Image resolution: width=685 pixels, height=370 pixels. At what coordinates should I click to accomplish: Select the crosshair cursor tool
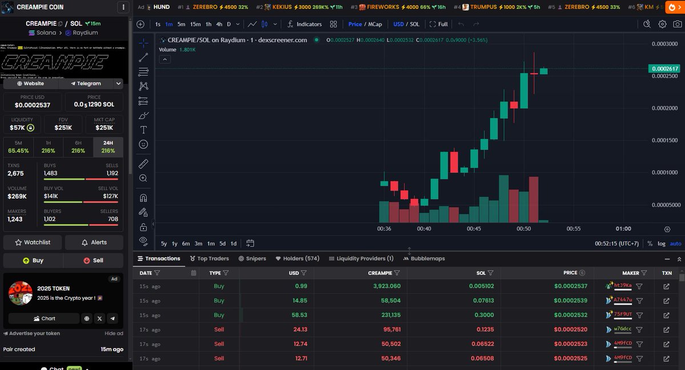pos(143,42)
